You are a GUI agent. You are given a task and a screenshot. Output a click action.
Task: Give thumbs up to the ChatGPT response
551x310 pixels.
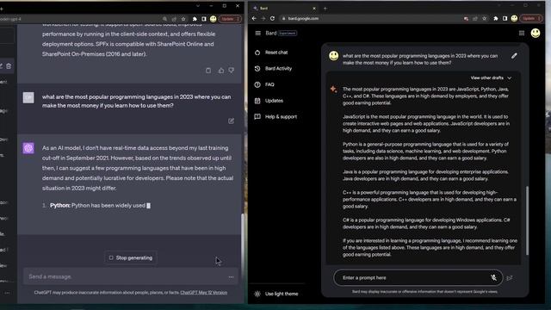point(221,71)
